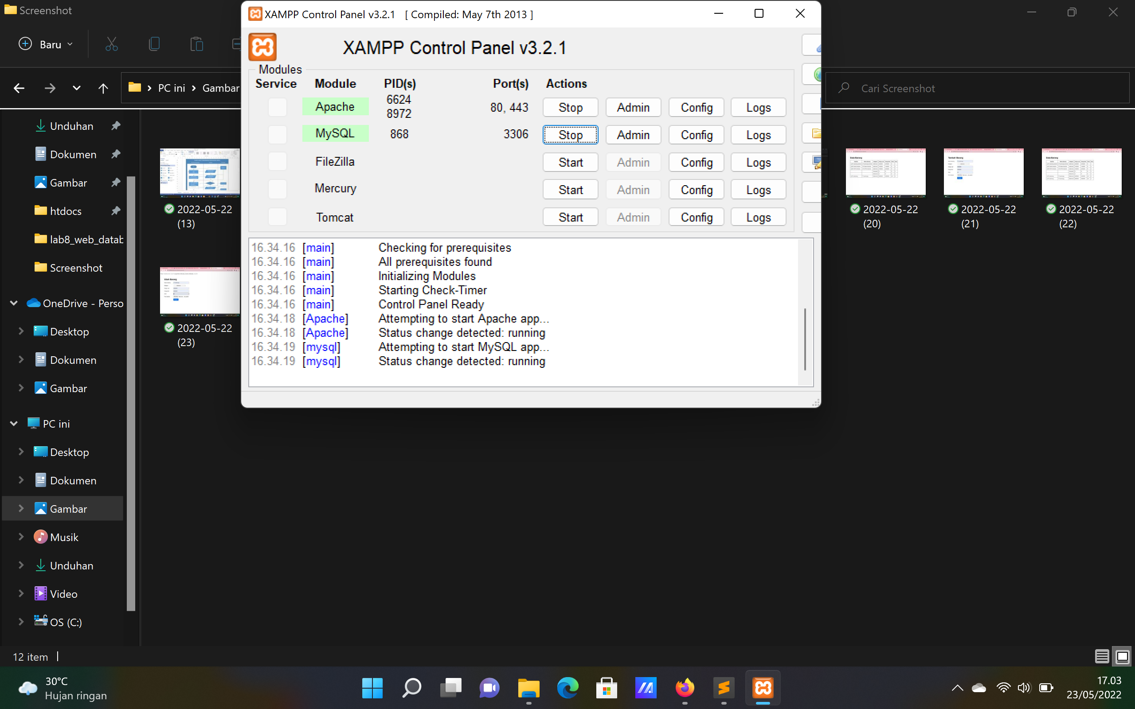1135x709 pixels.
Task: Enable the Tomcat service checkbox
Action: (x=277, y=217)
